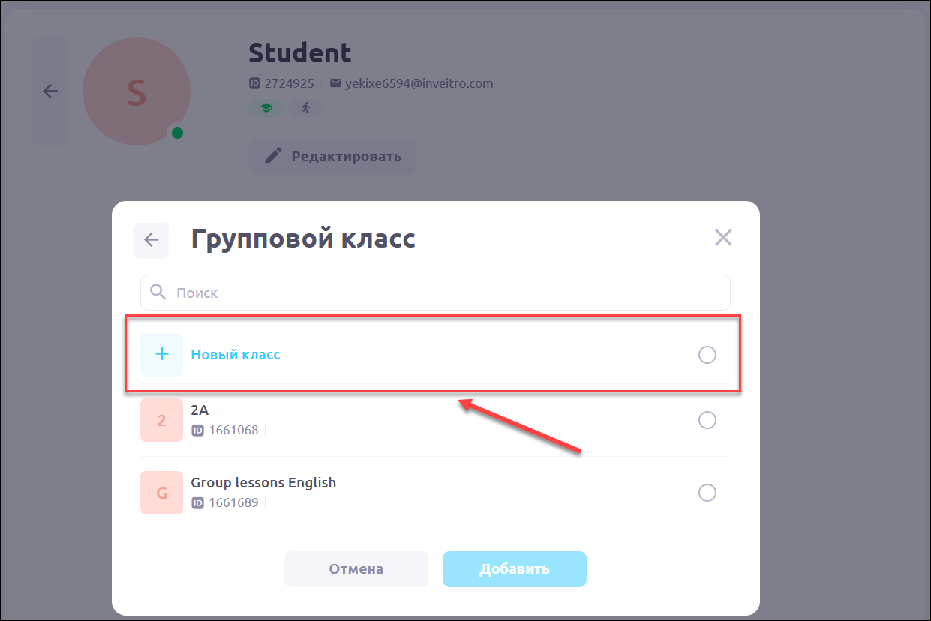Click the Student profile avatar
Image resolution: width=931 pixels, height=621 pixels.
(136, 91)
